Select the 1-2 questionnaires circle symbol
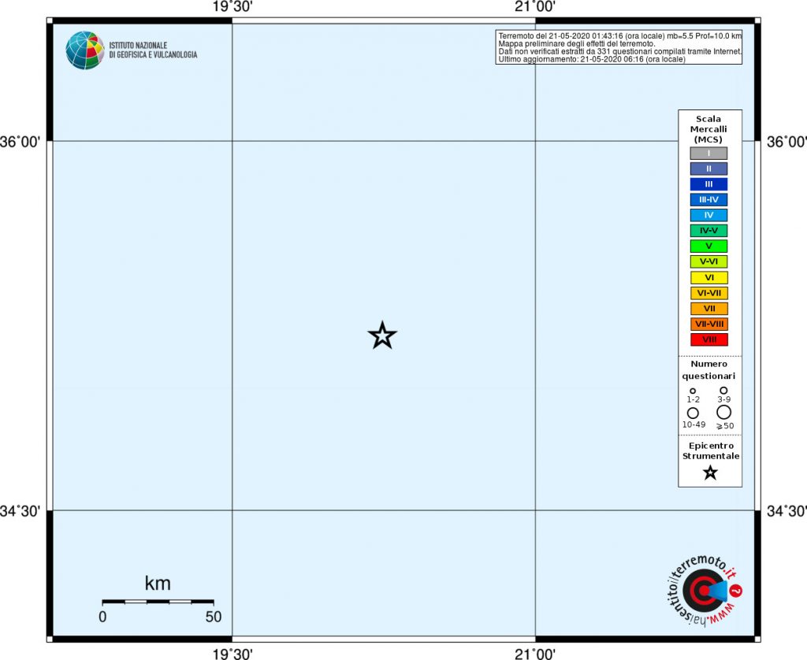The width and height of the screenshot is (807, 660). [x=693, y=391]
